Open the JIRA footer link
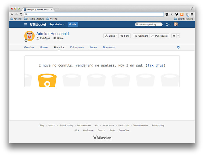Screen dimensions: 204x156 77,130
